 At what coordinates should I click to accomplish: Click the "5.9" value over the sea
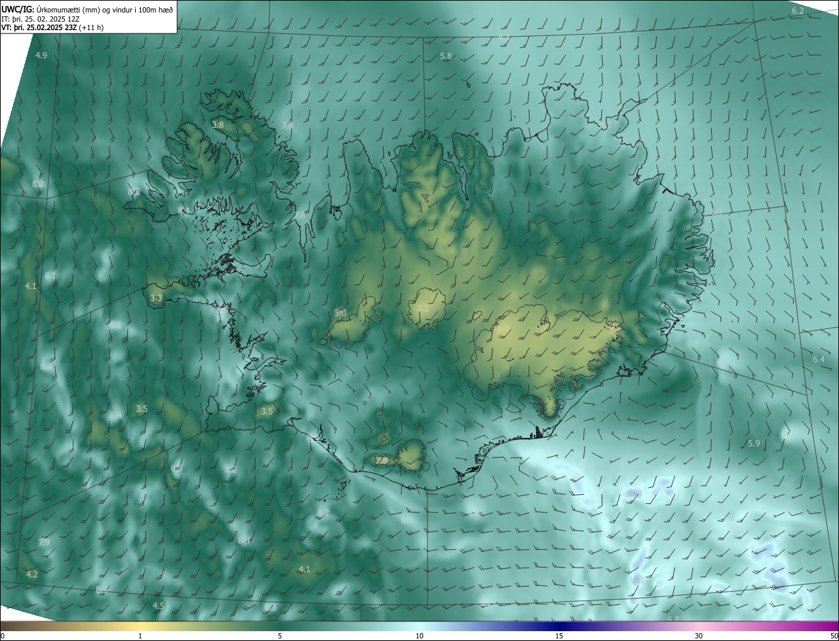[x=754, y=444]
